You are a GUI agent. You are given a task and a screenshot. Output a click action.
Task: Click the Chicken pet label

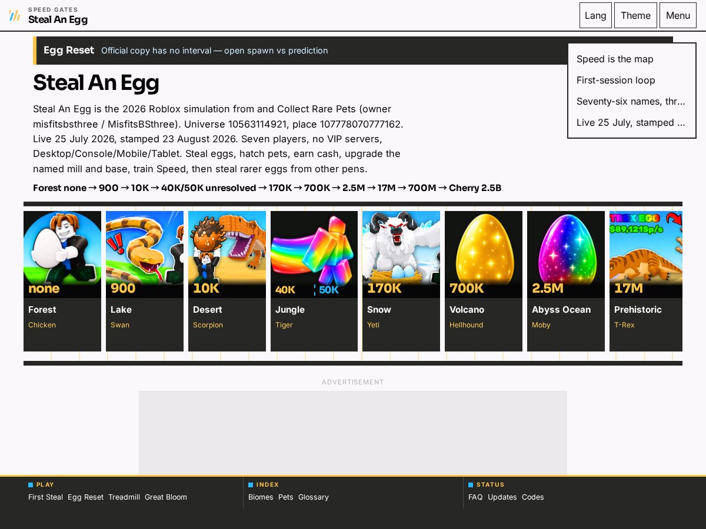pyautogui.click(x=42, y=325)
